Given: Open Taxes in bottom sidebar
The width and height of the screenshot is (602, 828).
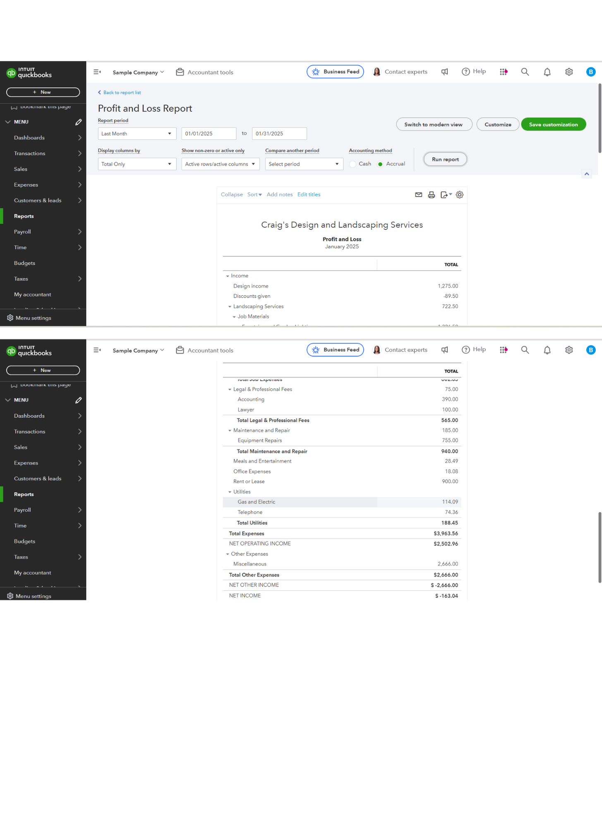Looking at the screenshot, I should [43, 557].
